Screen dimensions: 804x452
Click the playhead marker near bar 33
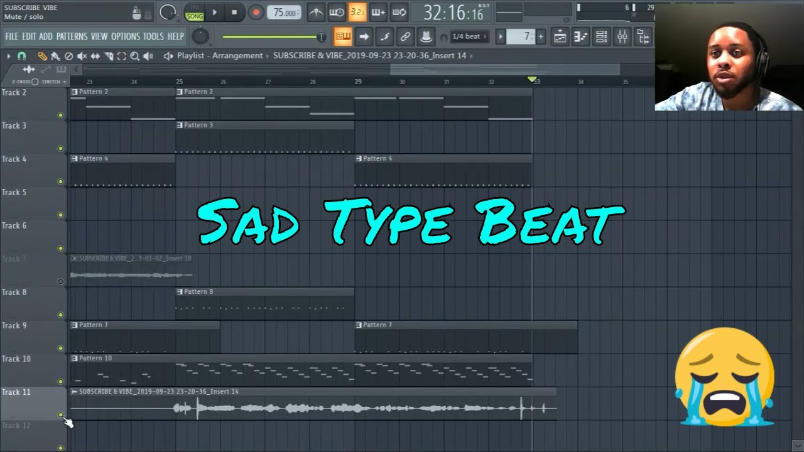coord(533,80)
